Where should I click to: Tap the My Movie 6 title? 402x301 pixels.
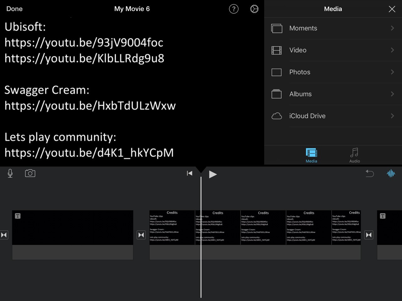pos(132,9)
